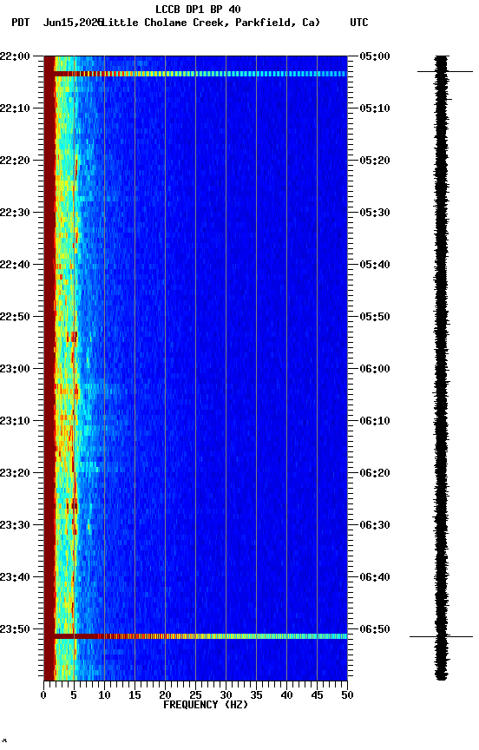Click the 20 Hz frequency axis label
479x750 pixels.
pos(165,695)
